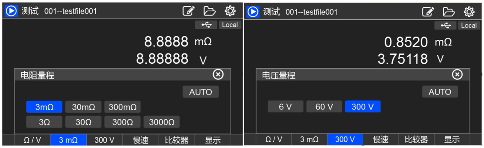
Task: Select the 30mΩ resistance range
Action: pos(83,107)
